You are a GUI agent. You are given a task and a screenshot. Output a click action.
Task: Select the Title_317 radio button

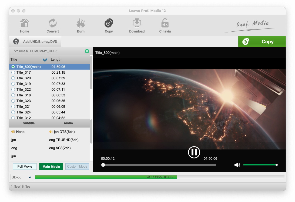coord(13,72)
